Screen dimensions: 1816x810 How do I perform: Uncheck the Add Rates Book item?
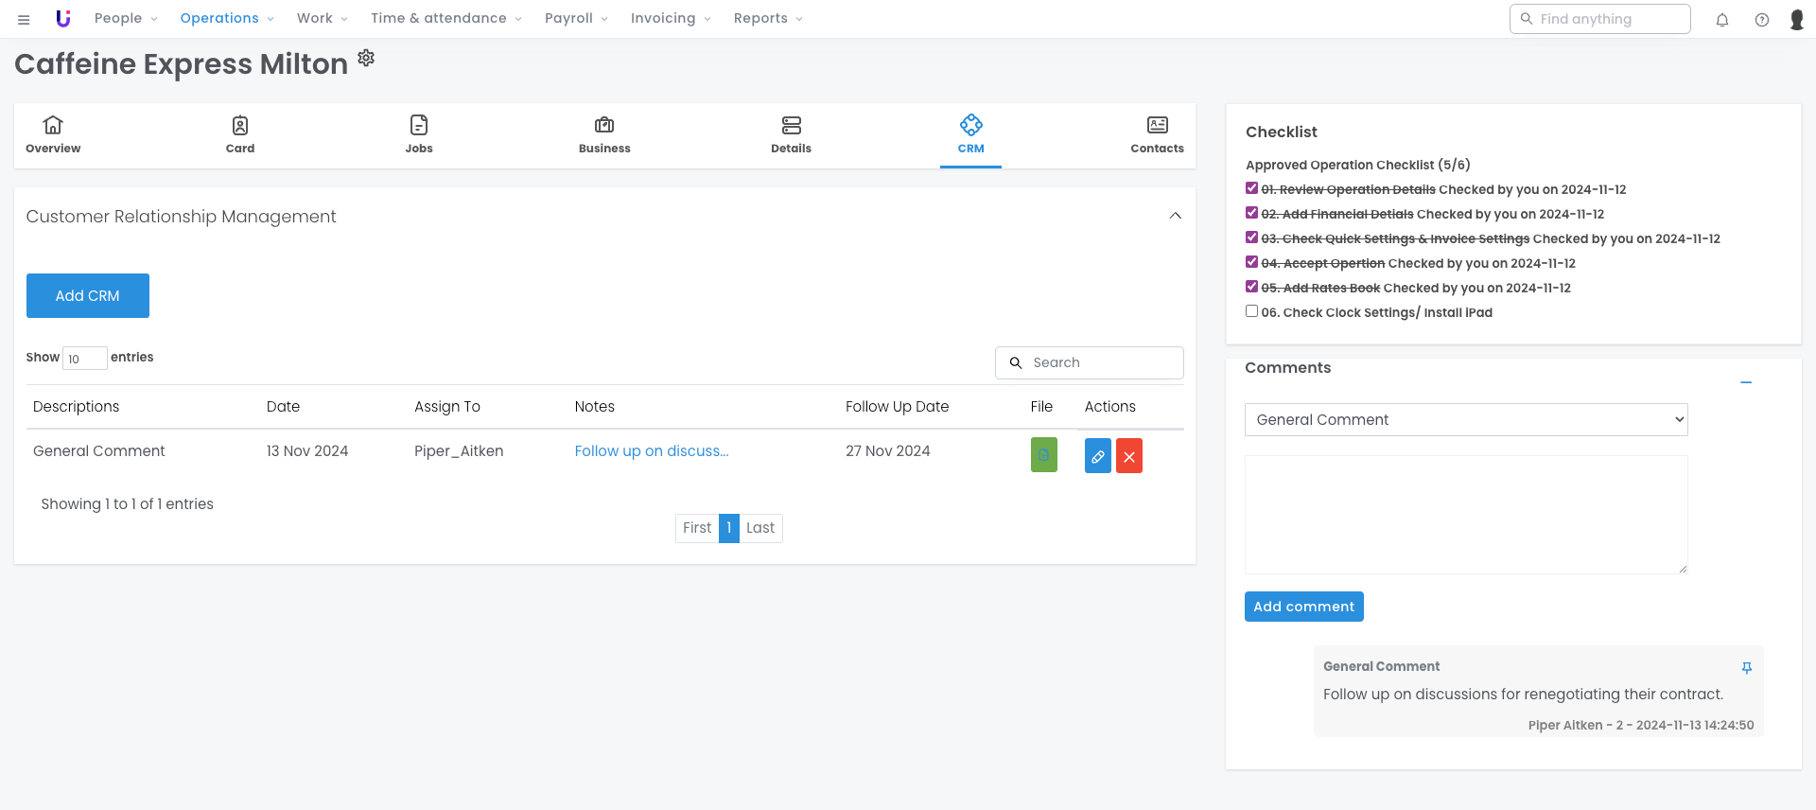[1251, 287]
